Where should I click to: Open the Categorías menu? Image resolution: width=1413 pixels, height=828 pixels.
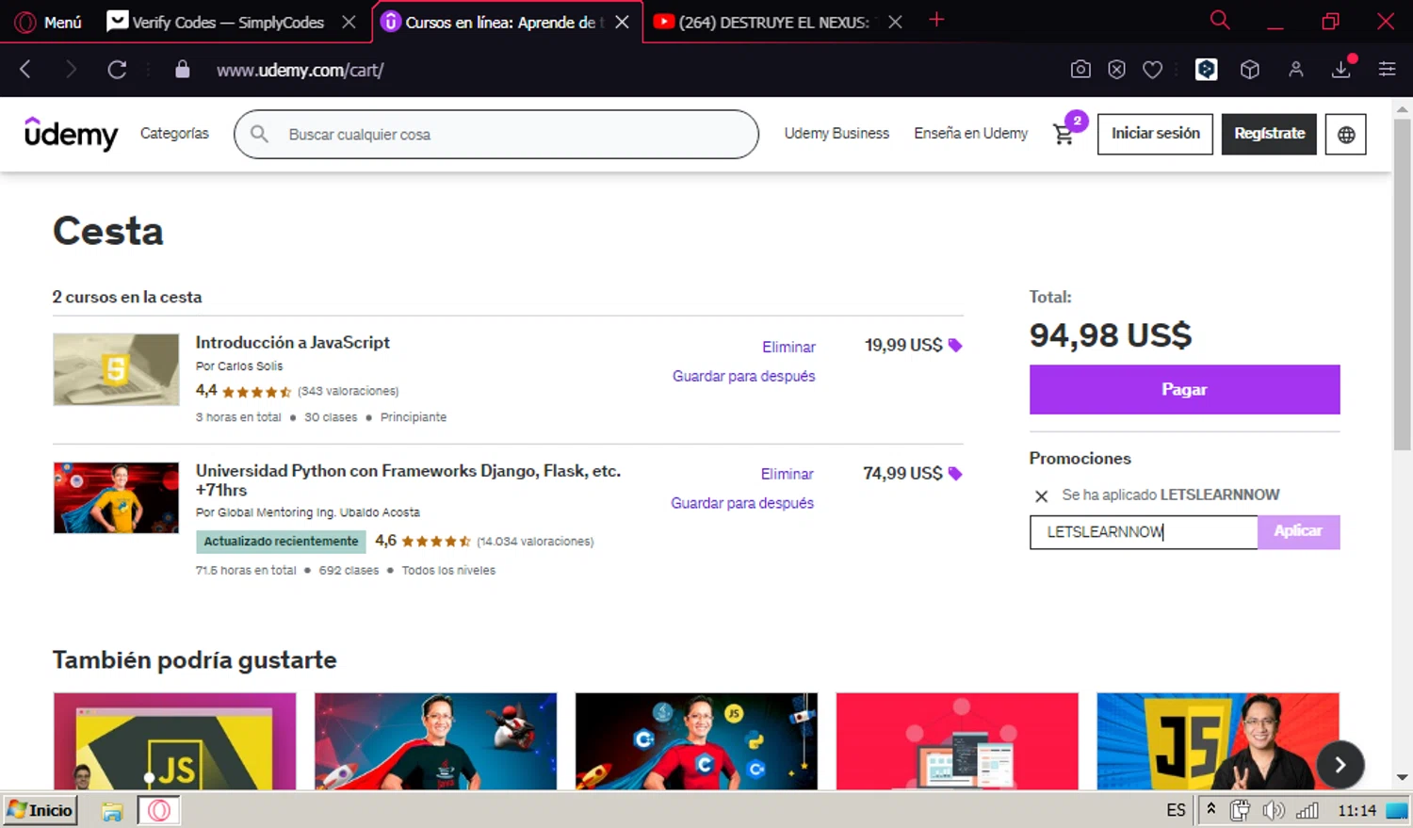pos(174,134)
